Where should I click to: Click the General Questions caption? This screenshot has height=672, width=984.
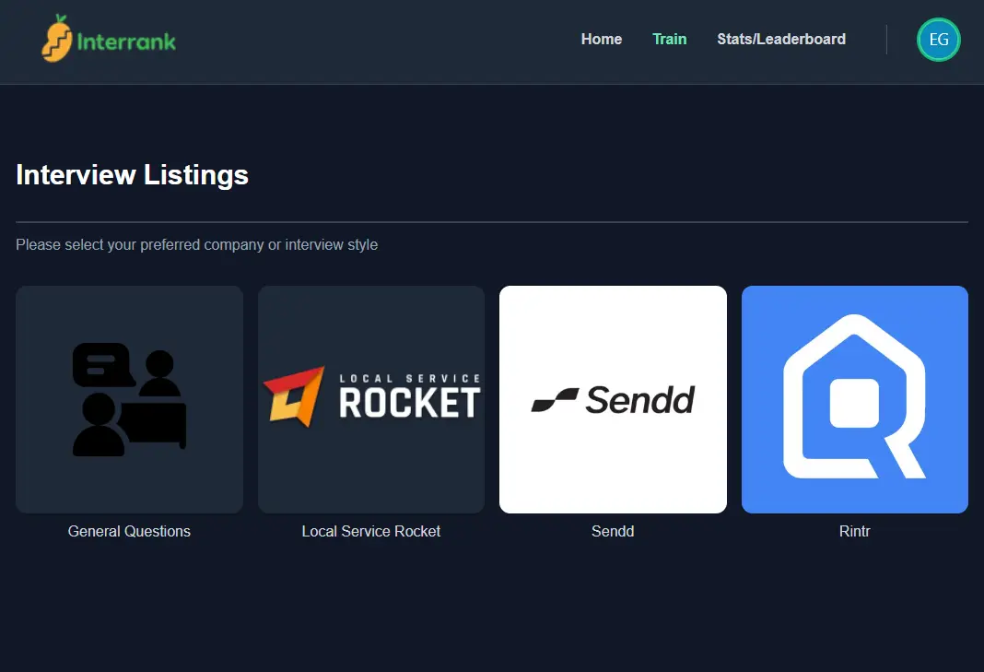pyautogui.click(x=129, y=531)
